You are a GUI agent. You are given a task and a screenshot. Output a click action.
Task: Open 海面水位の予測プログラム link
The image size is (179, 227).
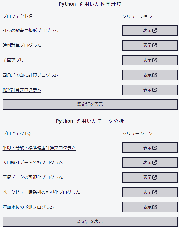tap(28, 207)
